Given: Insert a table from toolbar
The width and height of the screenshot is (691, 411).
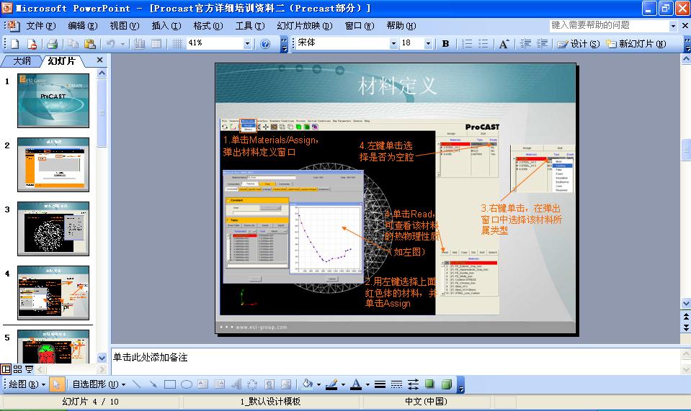Looking at the screenshot, I should pyautogui.click(x=156, y=44).
